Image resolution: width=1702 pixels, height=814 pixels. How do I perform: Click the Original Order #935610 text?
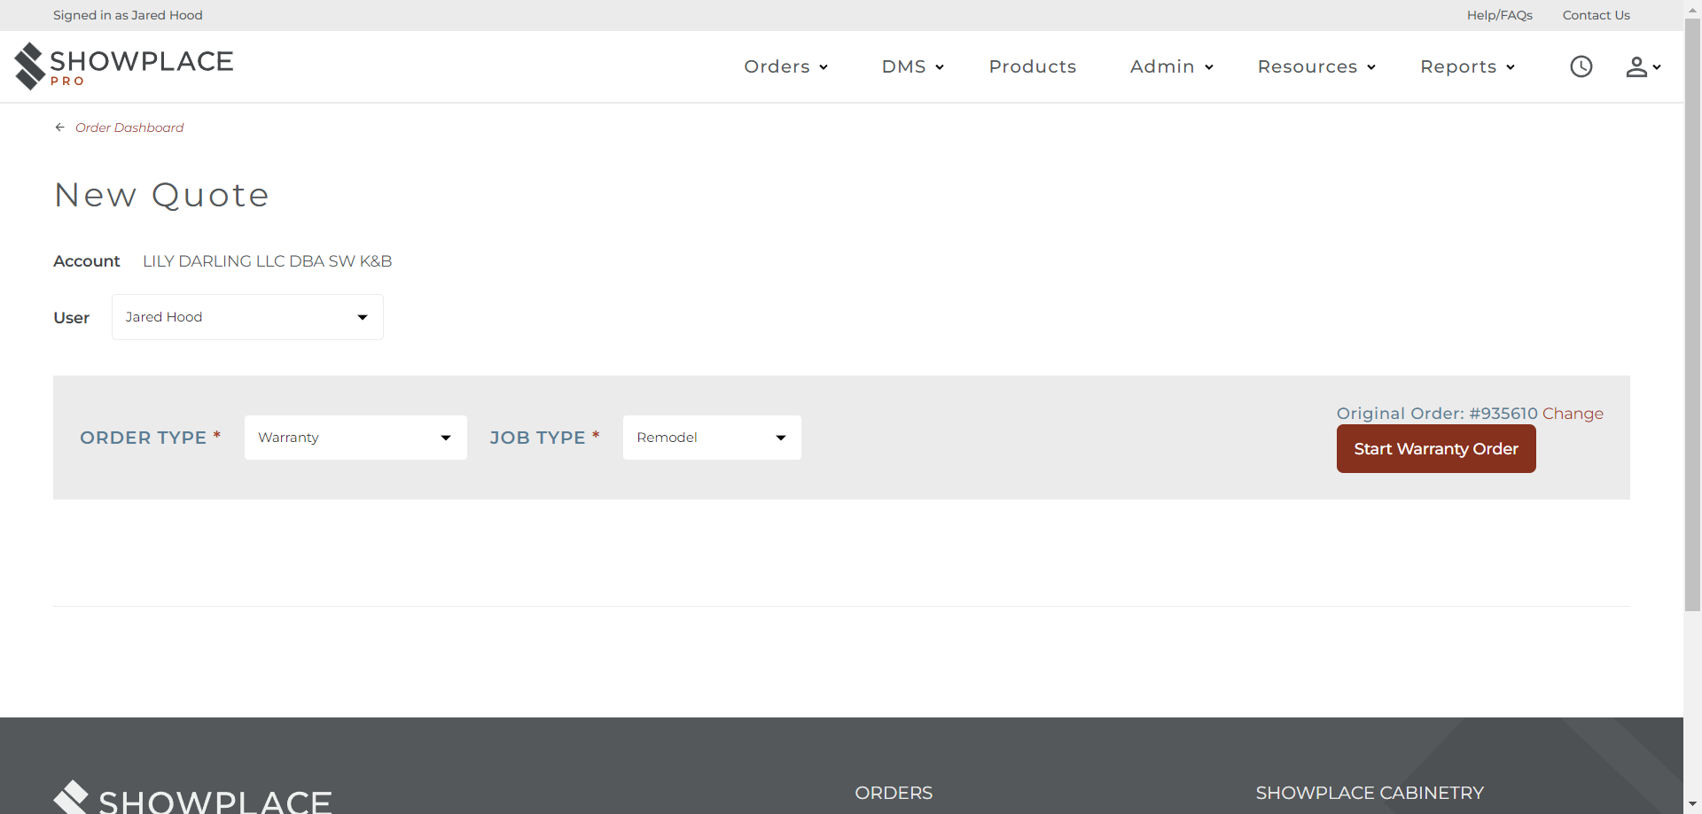pyautogui.click(x=1437, y=414)
